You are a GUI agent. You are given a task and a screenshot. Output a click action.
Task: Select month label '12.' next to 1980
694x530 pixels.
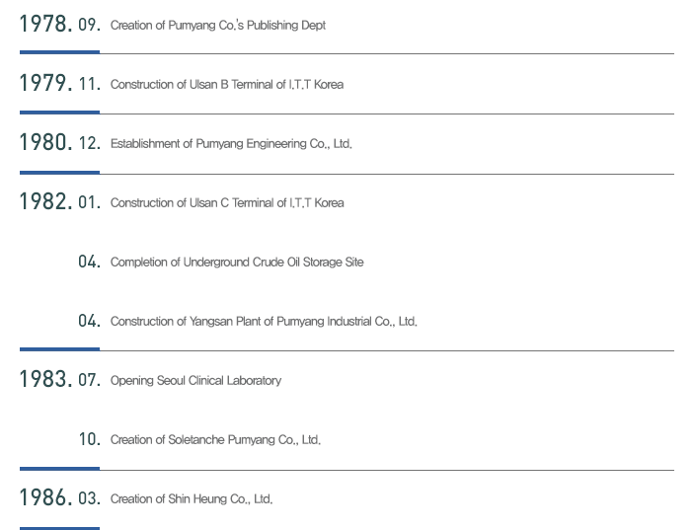point(90,143)
